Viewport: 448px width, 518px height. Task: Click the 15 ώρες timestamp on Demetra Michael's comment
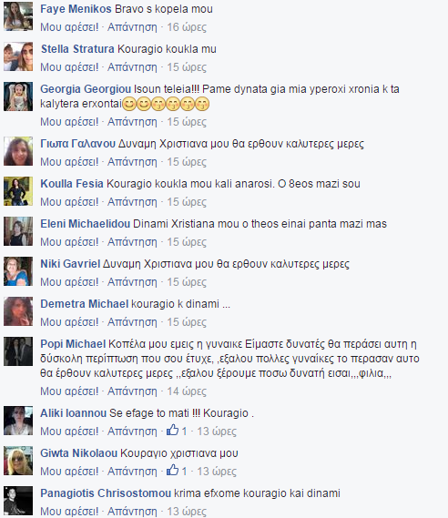click(187, 322)
